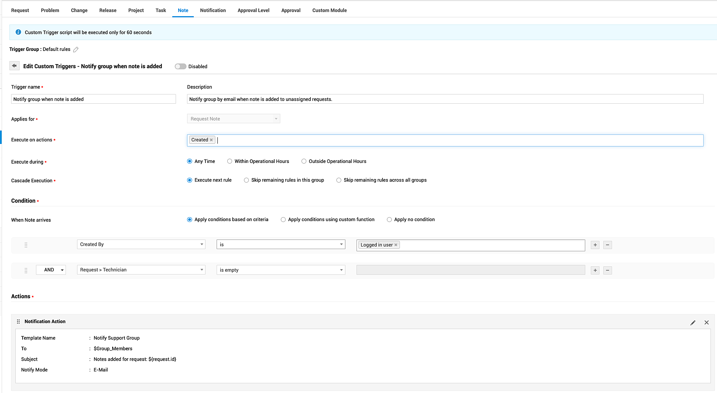
Task: Edit the Notification Action with pencil icon
Action: pos(693,323)
